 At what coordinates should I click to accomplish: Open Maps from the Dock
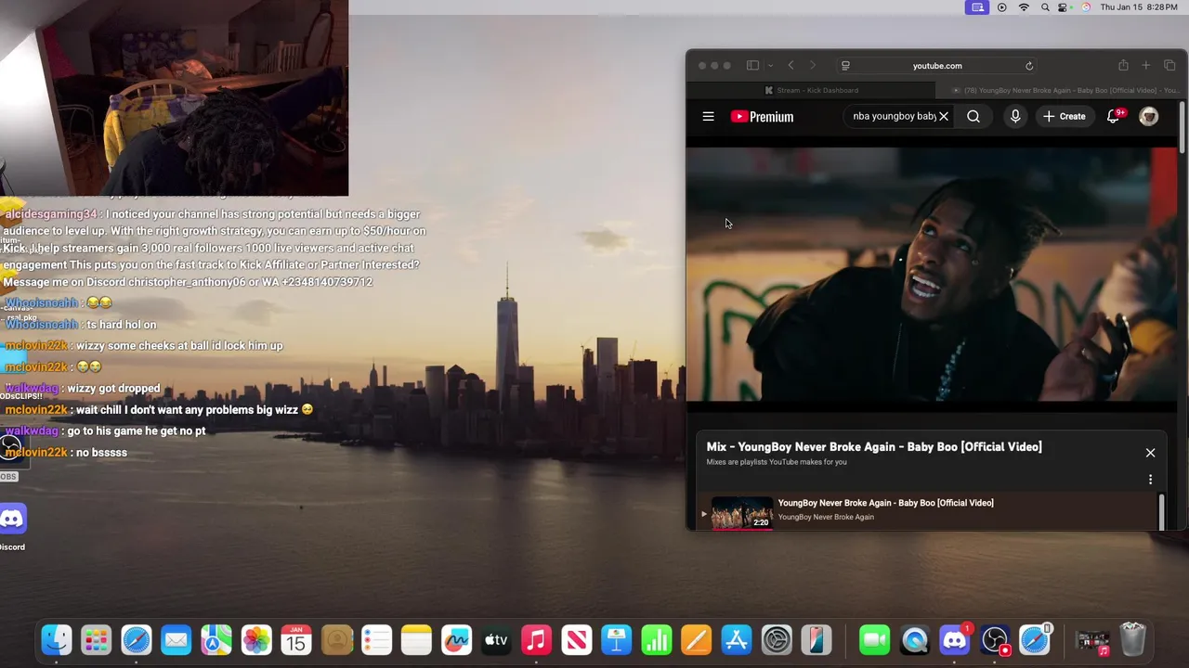(x=216, y=640)
